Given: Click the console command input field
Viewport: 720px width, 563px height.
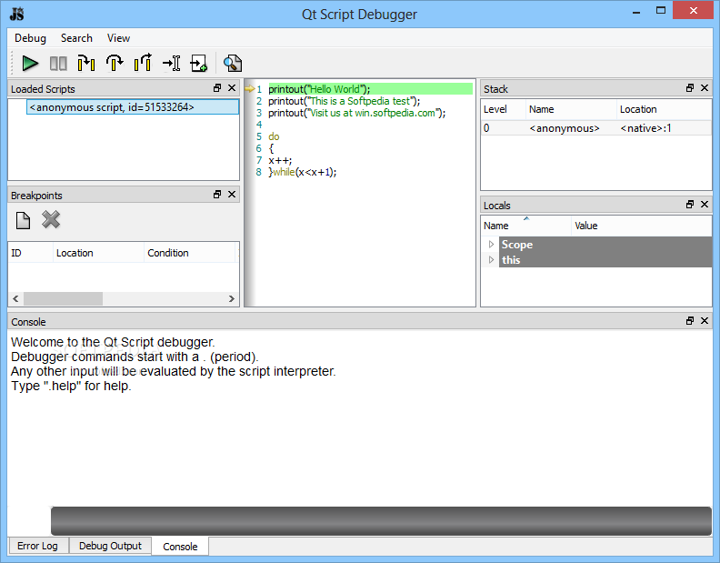Looking at the screenshot, I should [x=381, y=521].
